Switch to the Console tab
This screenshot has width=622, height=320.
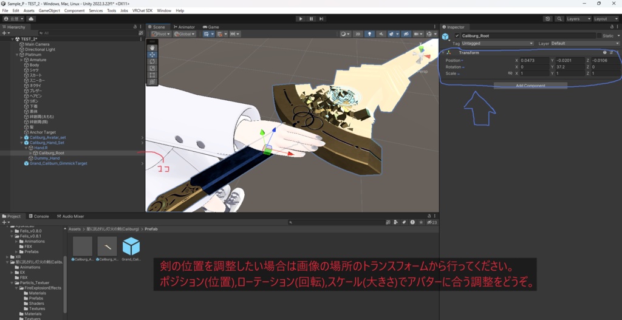click(x=38, y=217)
